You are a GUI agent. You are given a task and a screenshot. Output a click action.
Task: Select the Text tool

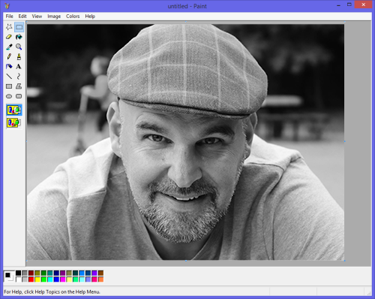[19, 66]
